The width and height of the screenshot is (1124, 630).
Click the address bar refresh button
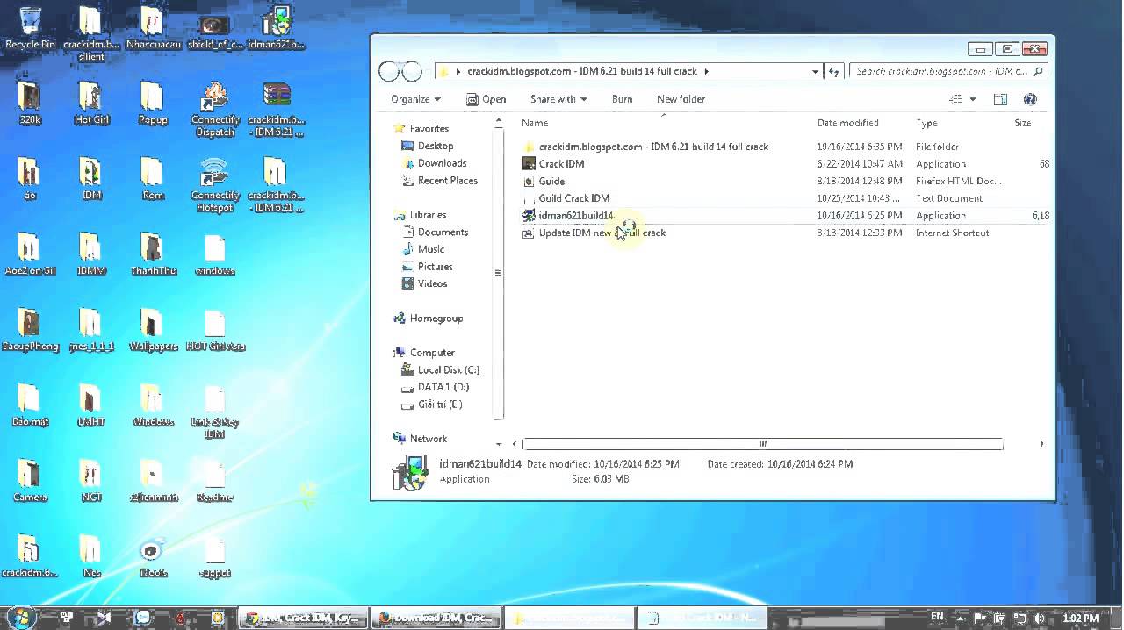tap(834, 71)
